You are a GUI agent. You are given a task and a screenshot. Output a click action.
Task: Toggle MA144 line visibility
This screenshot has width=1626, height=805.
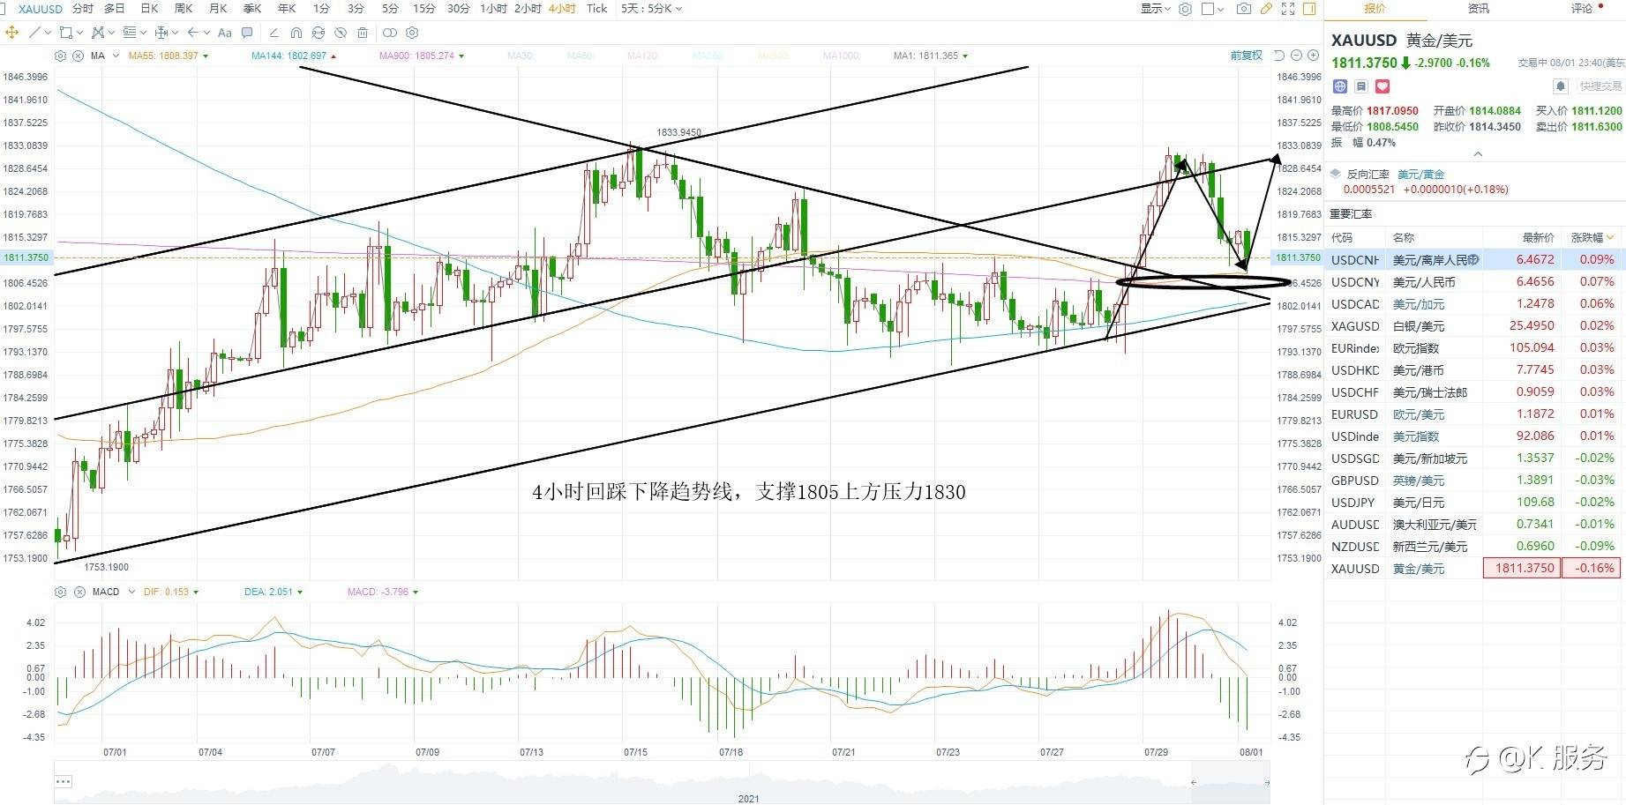(293, 56)
